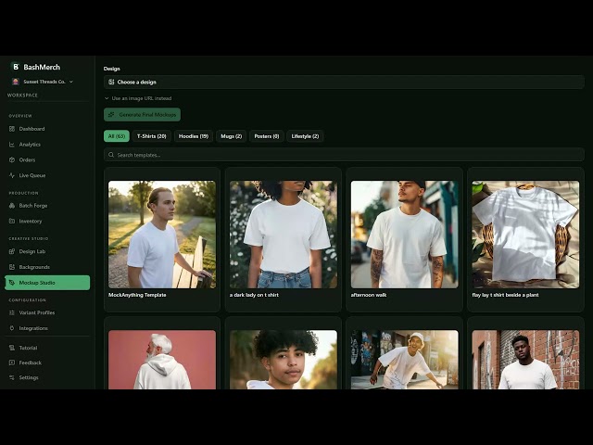Filter templates by Posters (0)
Viewport: 593px width, 445px height.
(x=267, y=136)
